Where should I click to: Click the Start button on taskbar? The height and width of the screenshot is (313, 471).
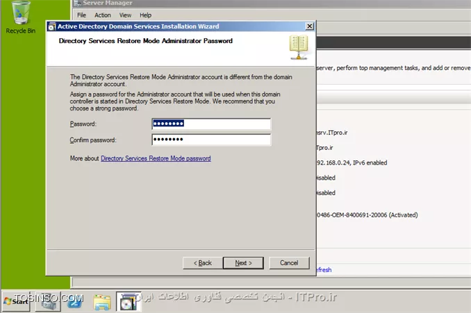click(17, 301)
